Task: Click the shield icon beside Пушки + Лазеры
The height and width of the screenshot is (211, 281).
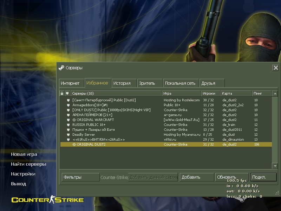Action: 68,130
